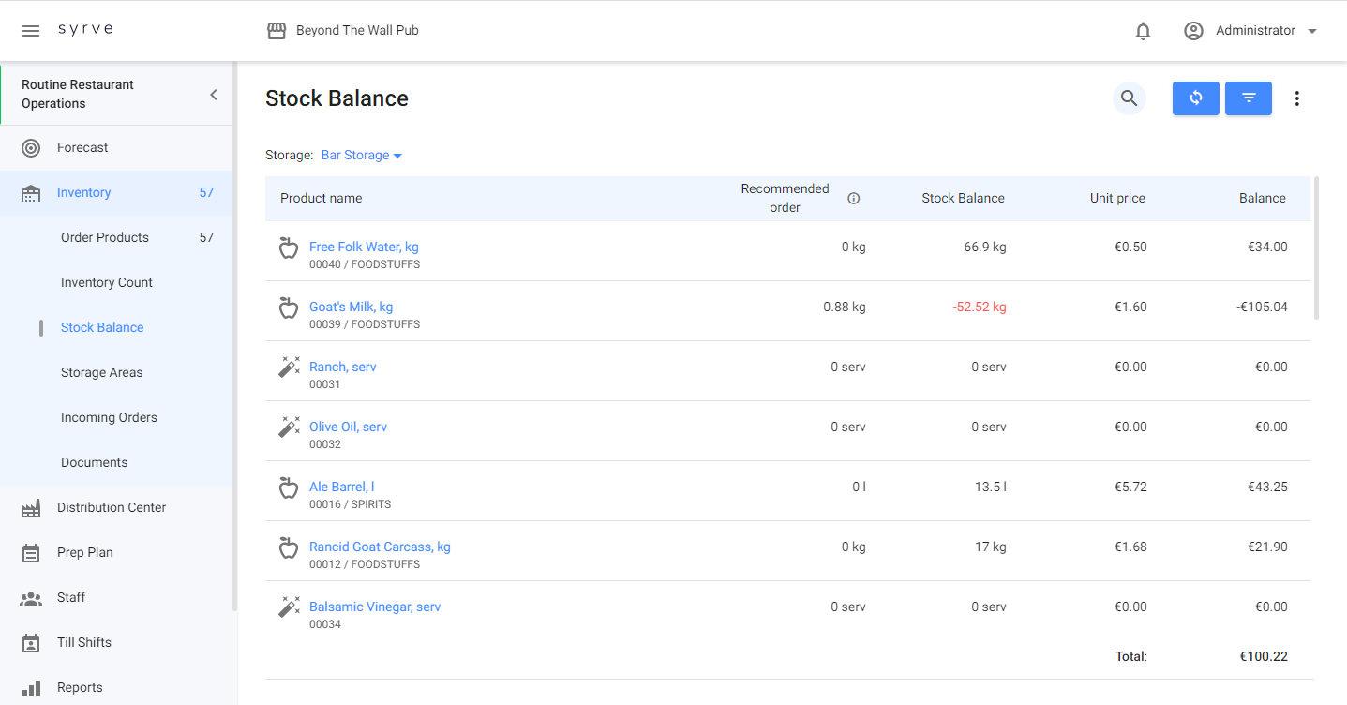
Task: Open the Goat's Milk product link
Action: pyautogui.click(x=351, y=307)
